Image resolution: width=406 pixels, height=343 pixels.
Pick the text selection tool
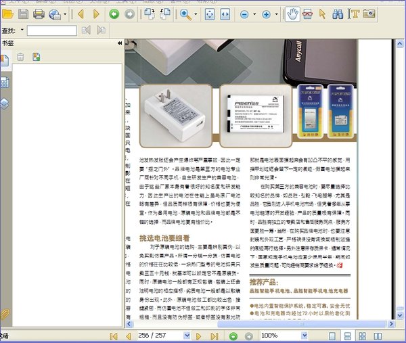click(x=353, y=14)
